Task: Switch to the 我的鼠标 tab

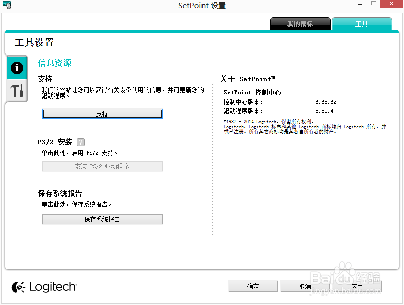Action: pos(300,24)
